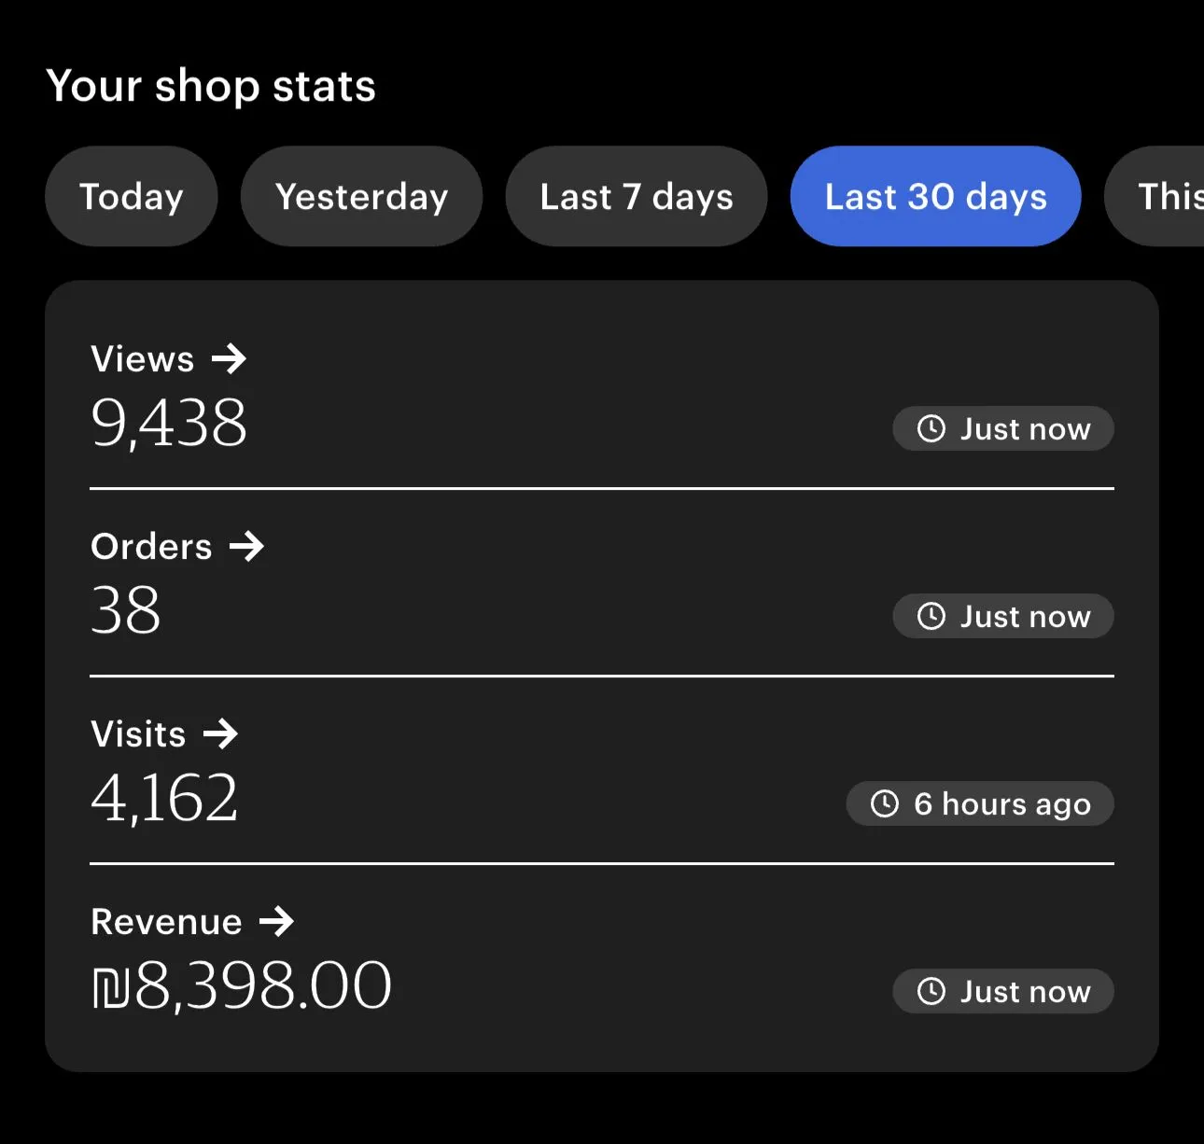Click the clock icon in Orders row
The image size is (1204, 1144).
[931, 617]
